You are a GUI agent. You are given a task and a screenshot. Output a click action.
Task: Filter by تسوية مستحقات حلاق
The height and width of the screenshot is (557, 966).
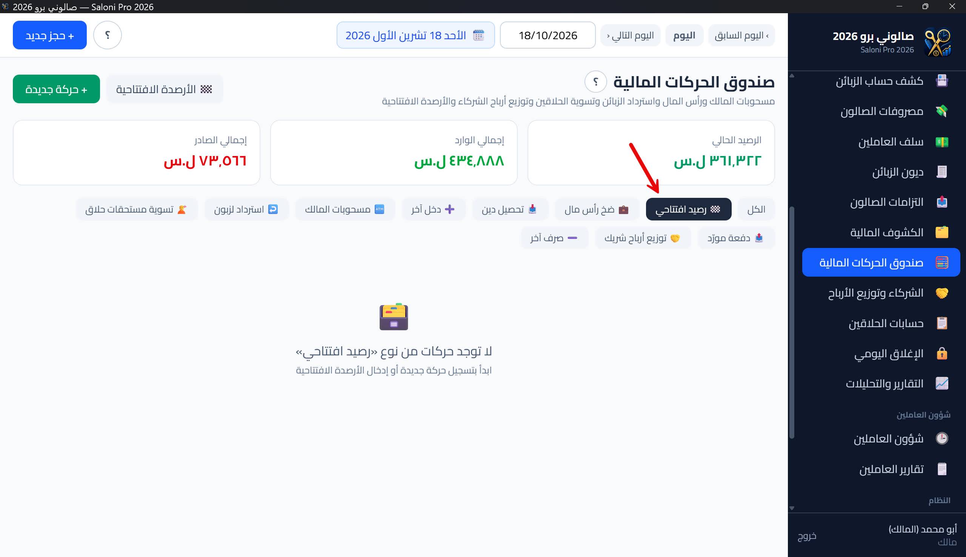pos(136,209)
